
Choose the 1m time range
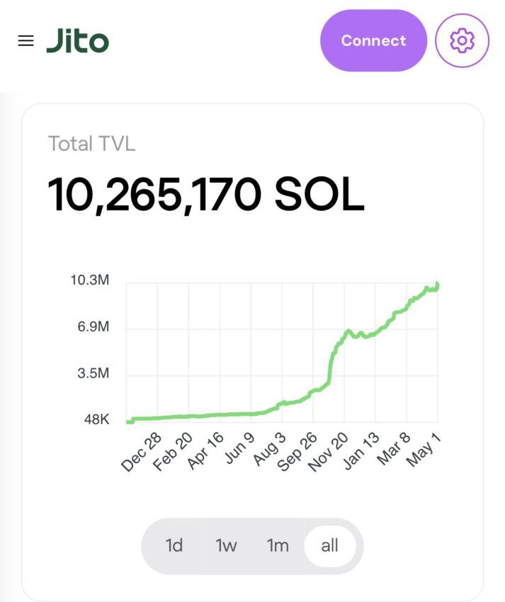[278, 546]
